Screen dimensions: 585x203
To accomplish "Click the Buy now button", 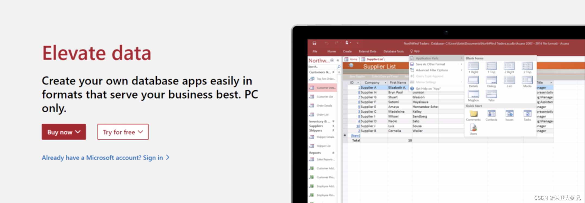I will 64,132.
